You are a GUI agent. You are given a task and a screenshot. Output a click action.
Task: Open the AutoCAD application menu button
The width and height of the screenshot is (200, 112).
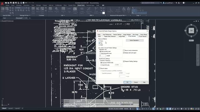click(x=2, y=4)
